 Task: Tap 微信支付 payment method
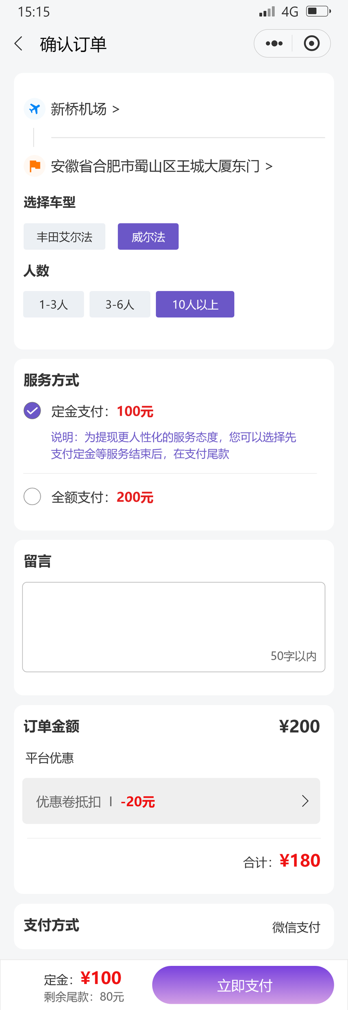coord(296,927)
